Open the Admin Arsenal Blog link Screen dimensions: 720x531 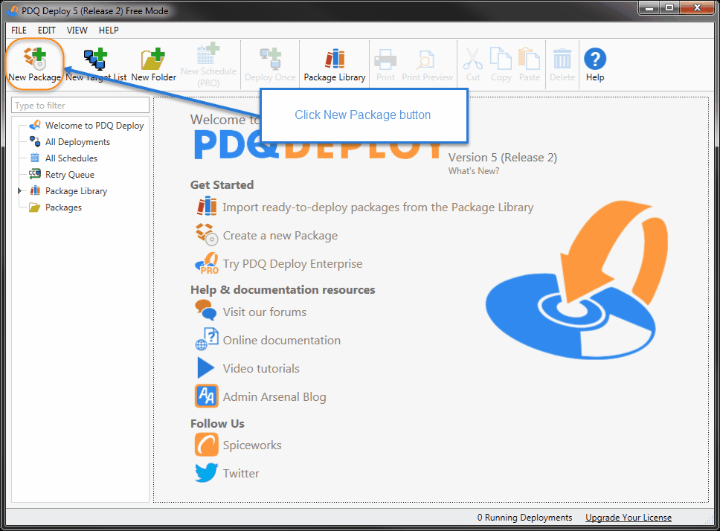274,397
